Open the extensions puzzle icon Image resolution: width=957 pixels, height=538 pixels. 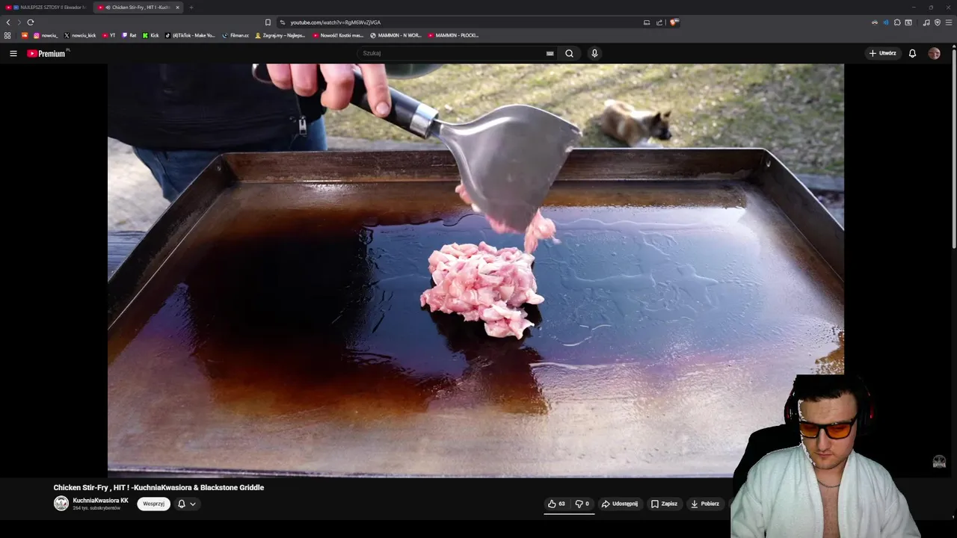897,22
